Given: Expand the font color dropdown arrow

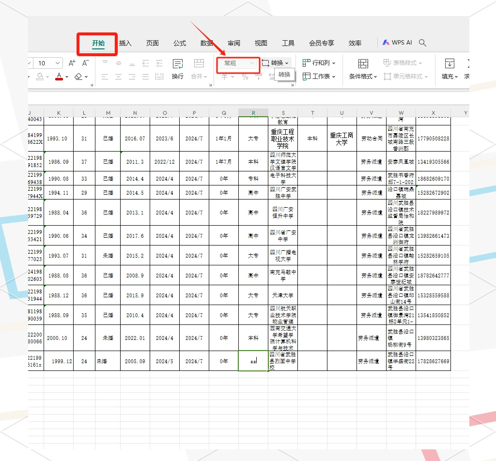Looking at the screenshot, I should pyautogui.click(x=67, y=77).
